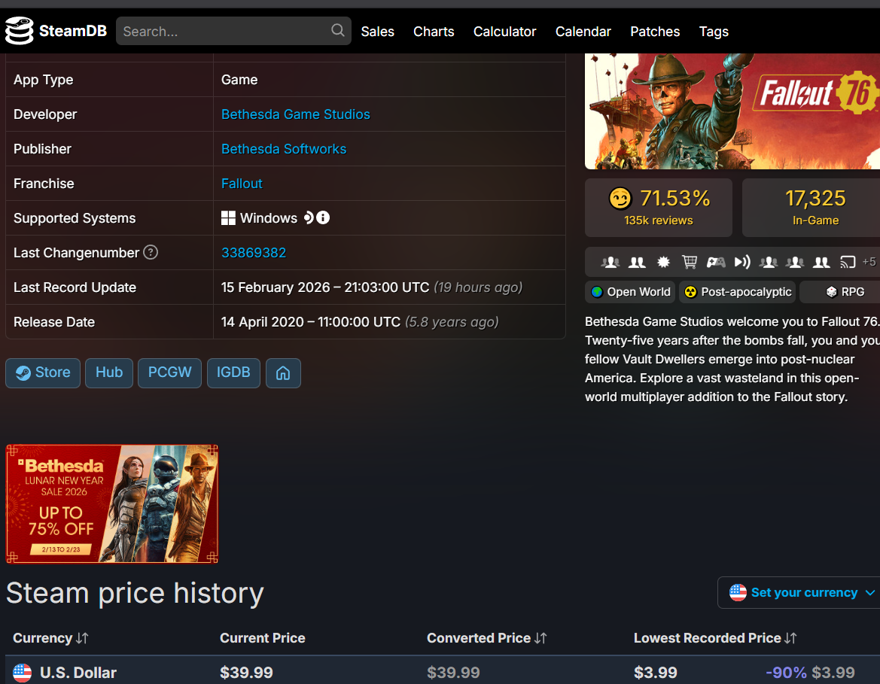Click the SteamDB logo in the header

pyautogui.click(x=56, y=31)
